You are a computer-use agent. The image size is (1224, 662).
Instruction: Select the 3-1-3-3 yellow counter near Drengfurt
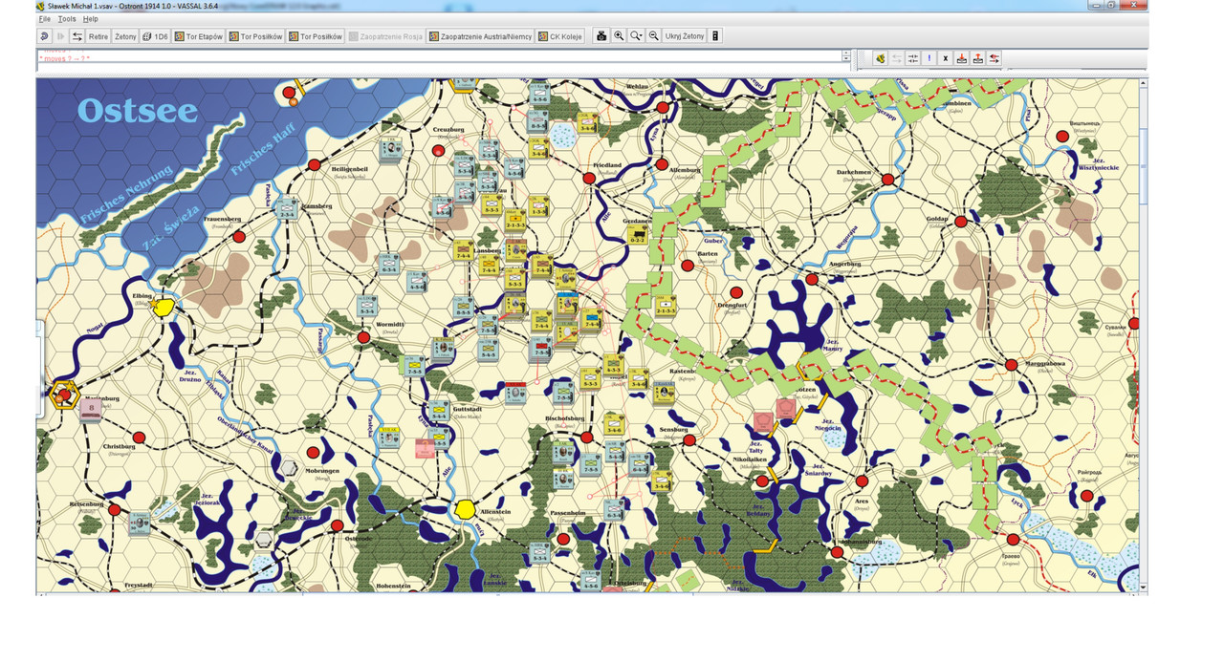click(x=666, y=305)
